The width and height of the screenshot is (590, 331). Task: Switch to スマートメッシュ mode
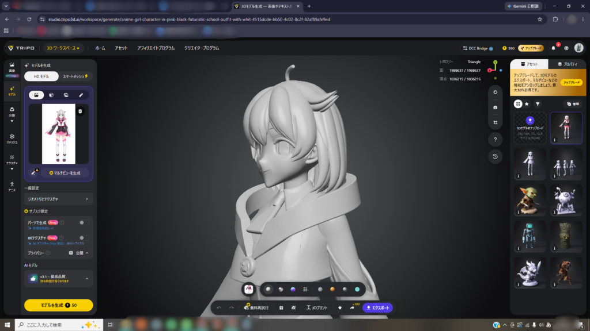[x=75, y=76]
